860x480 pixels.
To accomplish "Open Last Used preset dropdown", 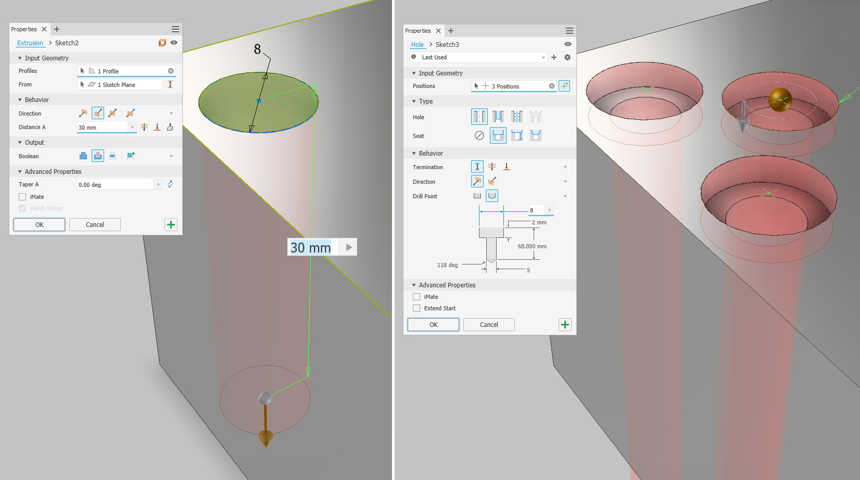I will point(543,57).
